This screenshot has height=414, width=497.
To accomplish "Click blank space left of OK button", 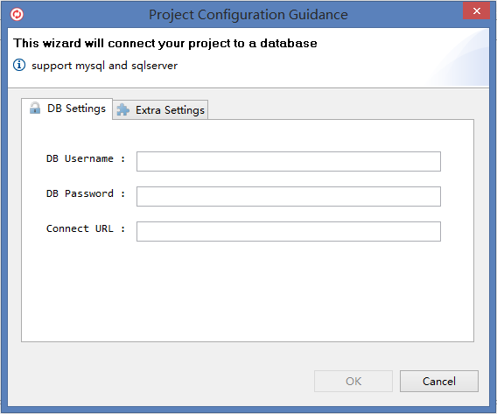I will (164, 381).
